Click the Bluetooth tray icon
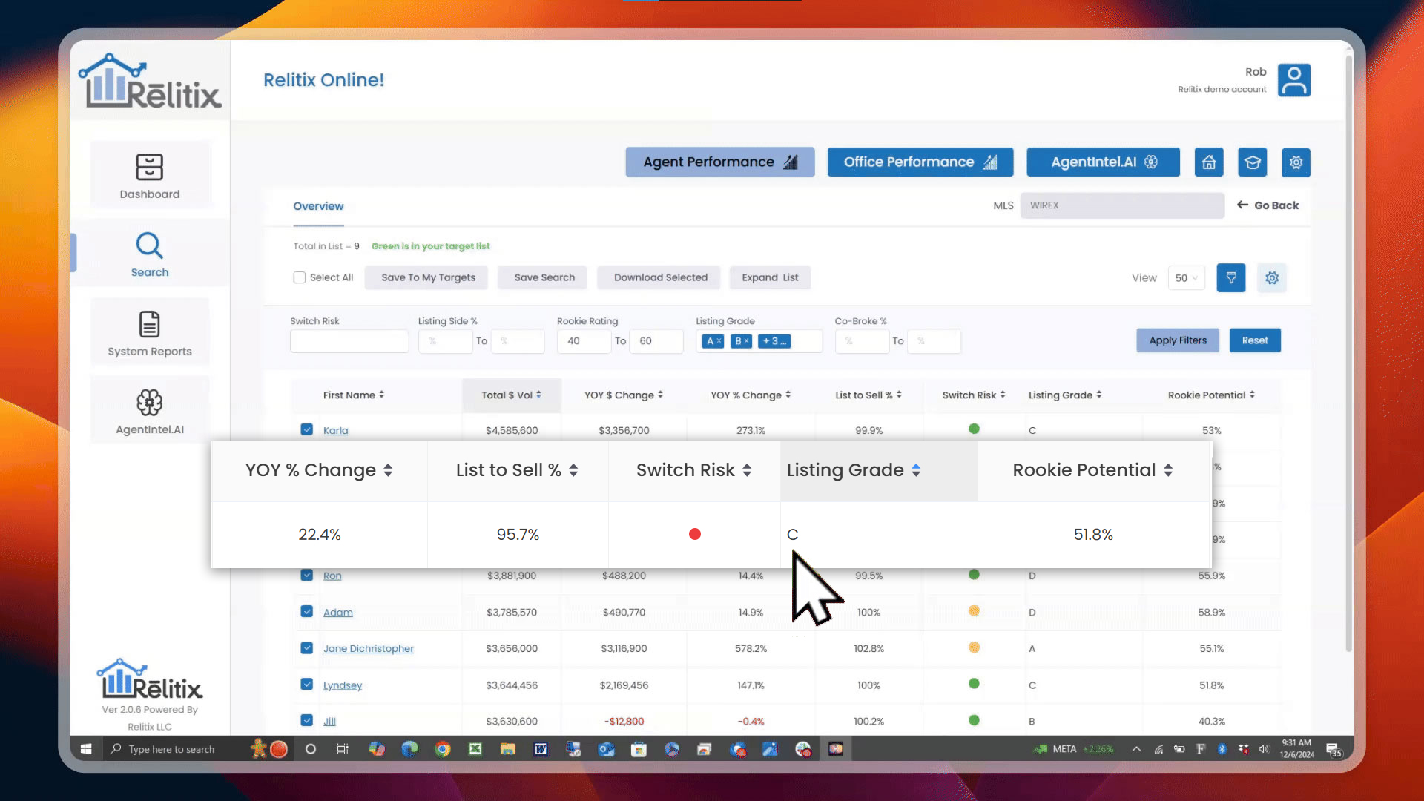 coord(1222,749)
